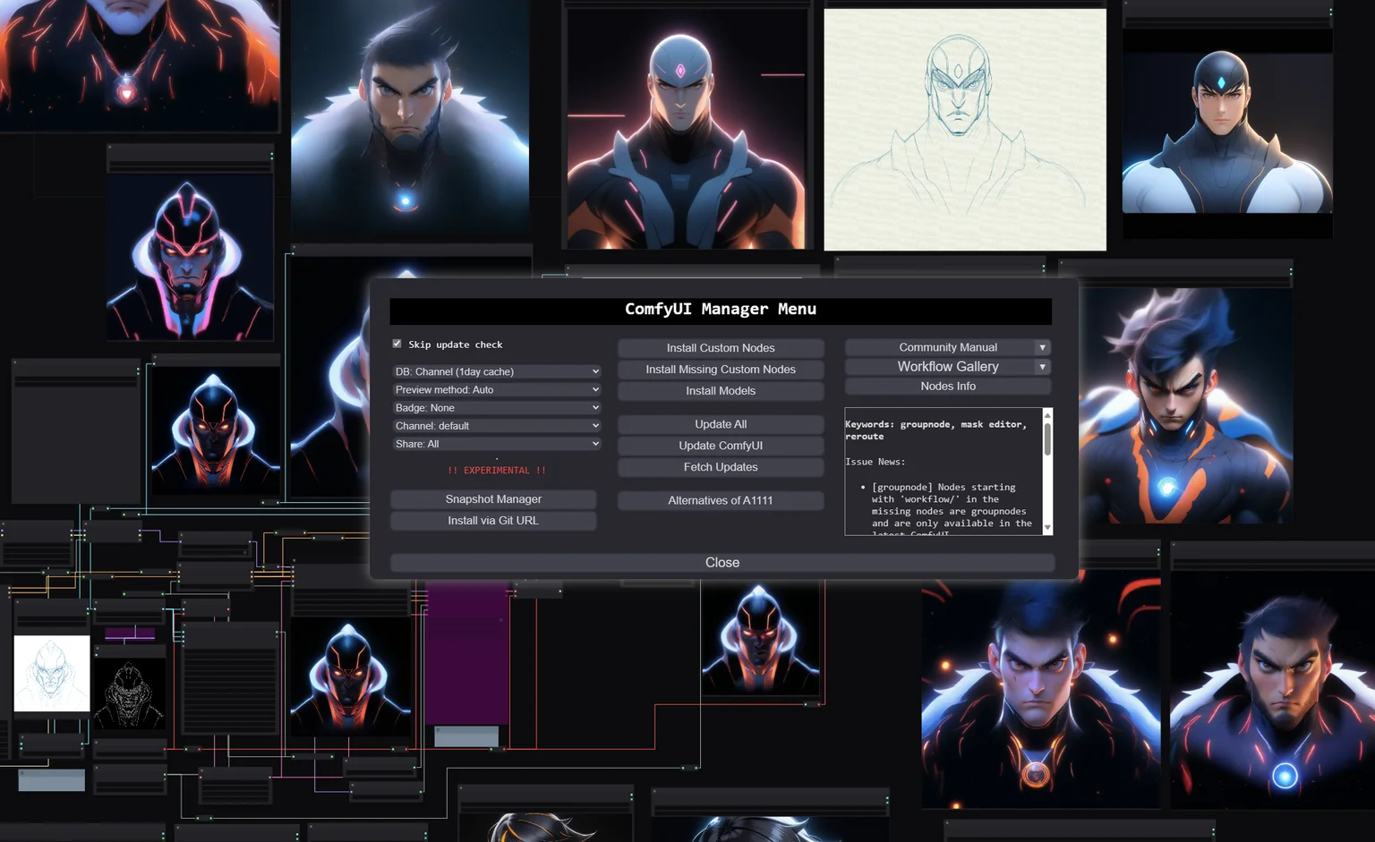Image resolution: width=1375 pixels, height=842 pixels.
Task: Click the "ComfyUI Manager Menu" title text
Action: pyautogui.click(x=721, y=310)
